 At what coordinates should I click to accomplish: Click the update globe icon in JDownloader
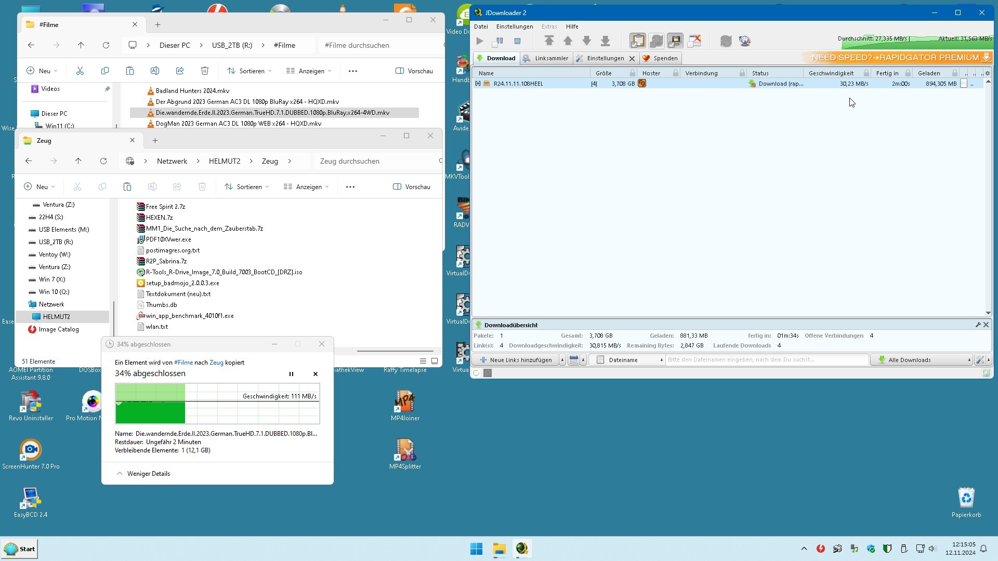click(x=745, y=41)
